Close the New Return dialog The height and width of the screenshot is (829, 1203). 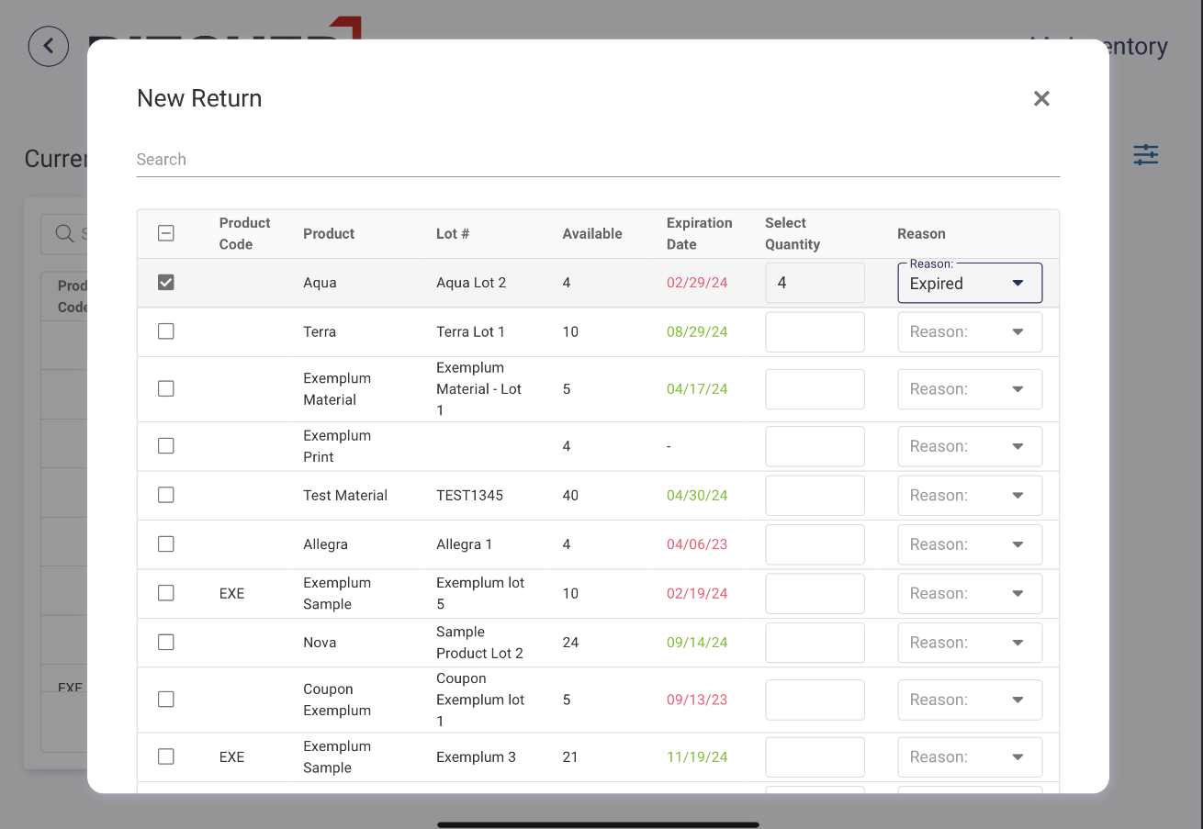tap(1040, 99)
